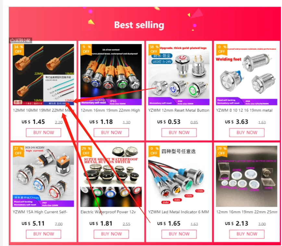Open the YZWM Led Metal Indicator 6 MM link
This screenshot has height=246, width=282.
point(178,212)
